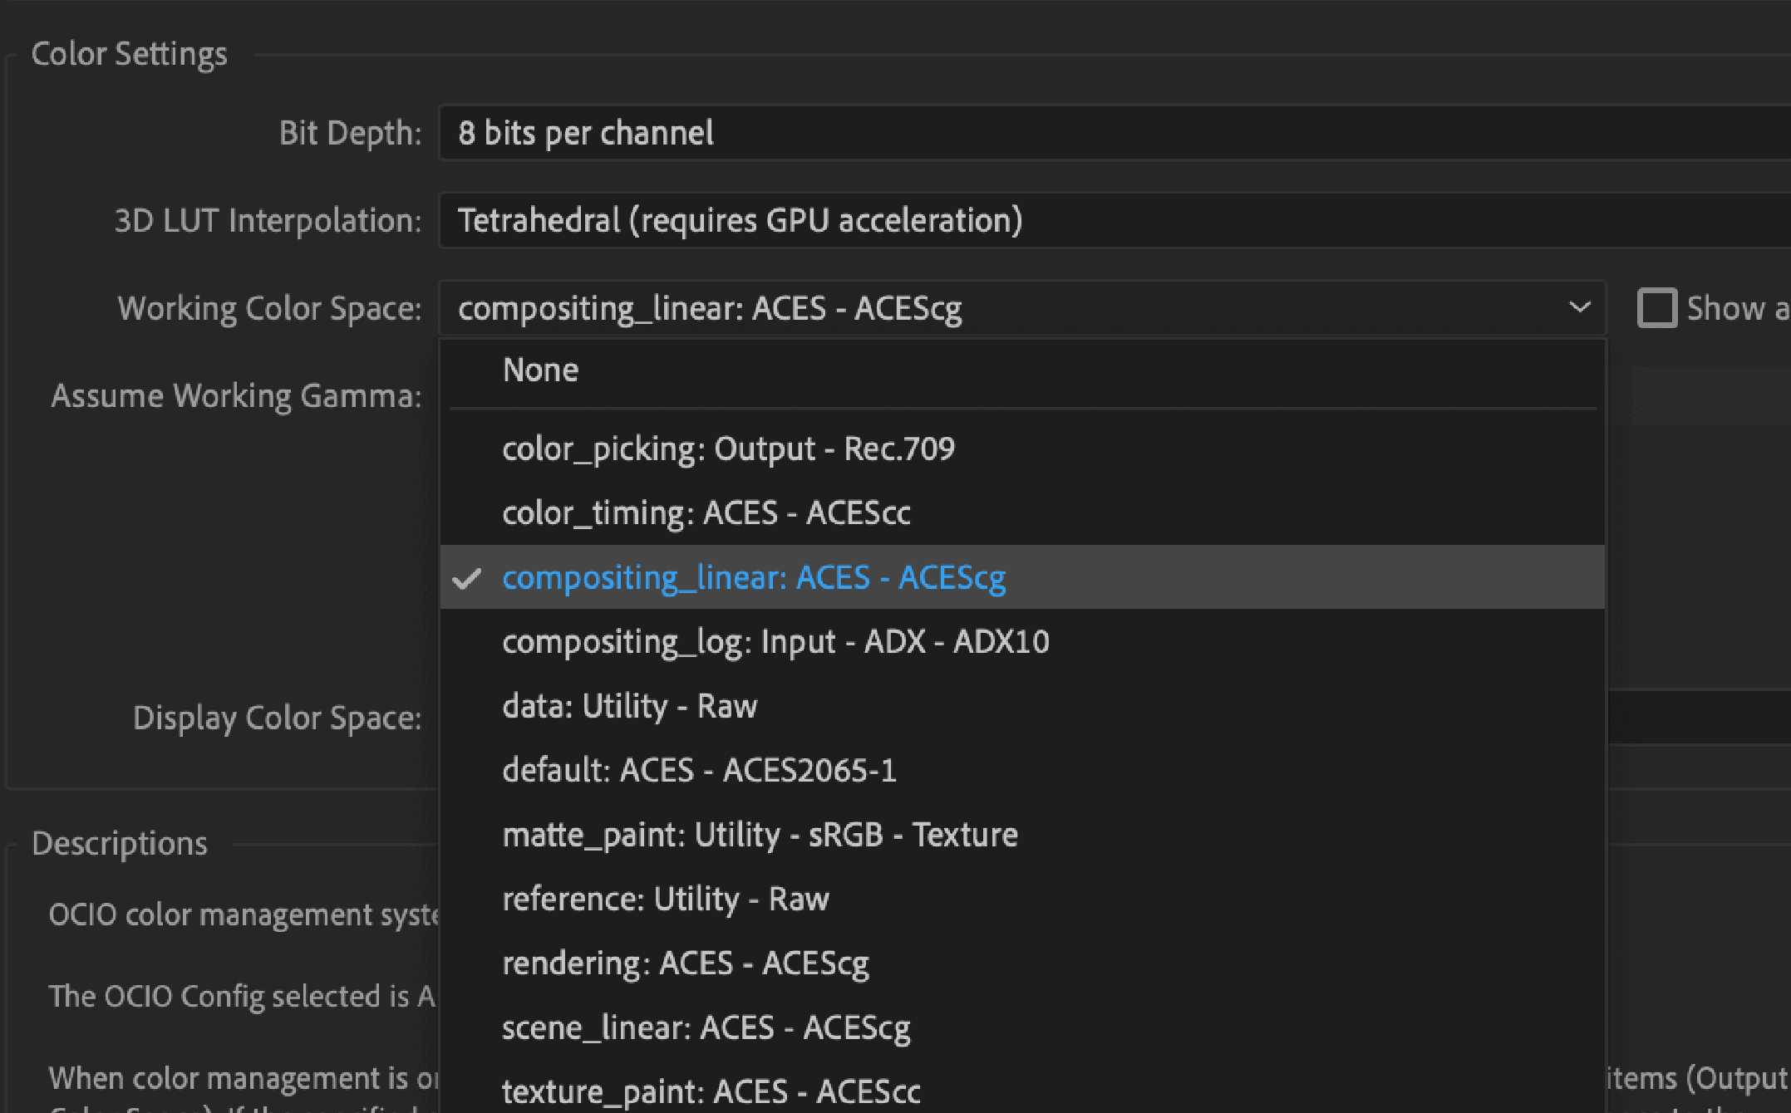Pick compositing_log: Input - ADX - ADX10
This screenshot has width=1791, height=1113.
pos(775,641)
